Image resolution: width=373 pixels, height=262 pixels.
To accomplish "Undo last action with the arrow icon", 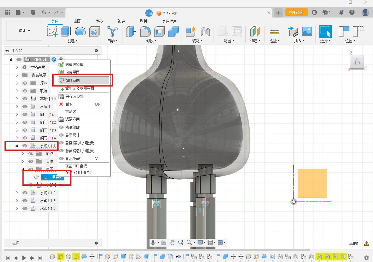I will [44, 12].
